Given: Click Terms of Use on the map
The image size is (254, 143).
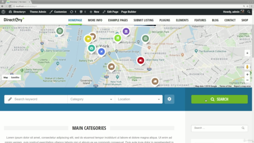Looking at the screenshot, I should tap(225, 86).
